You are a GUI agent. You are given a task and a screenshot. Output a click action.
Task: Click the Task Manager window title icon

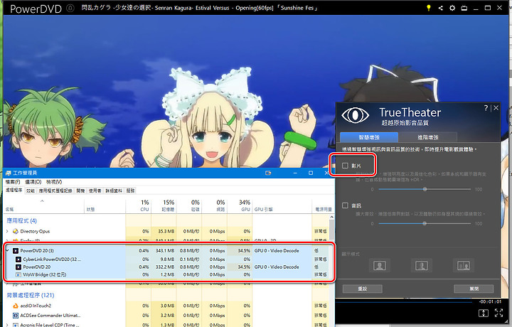pos(8,173)
